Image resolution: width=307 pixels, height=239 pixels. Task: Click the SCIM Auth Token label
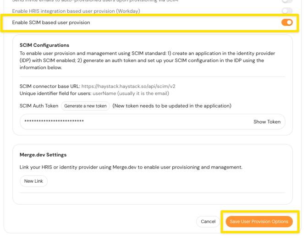[x=39, y=106]
